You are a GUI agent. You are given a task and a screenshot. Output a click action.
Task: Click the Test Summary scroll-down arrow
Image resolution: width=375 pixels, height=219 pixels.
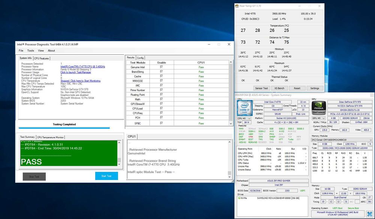[x=119, y=164]
